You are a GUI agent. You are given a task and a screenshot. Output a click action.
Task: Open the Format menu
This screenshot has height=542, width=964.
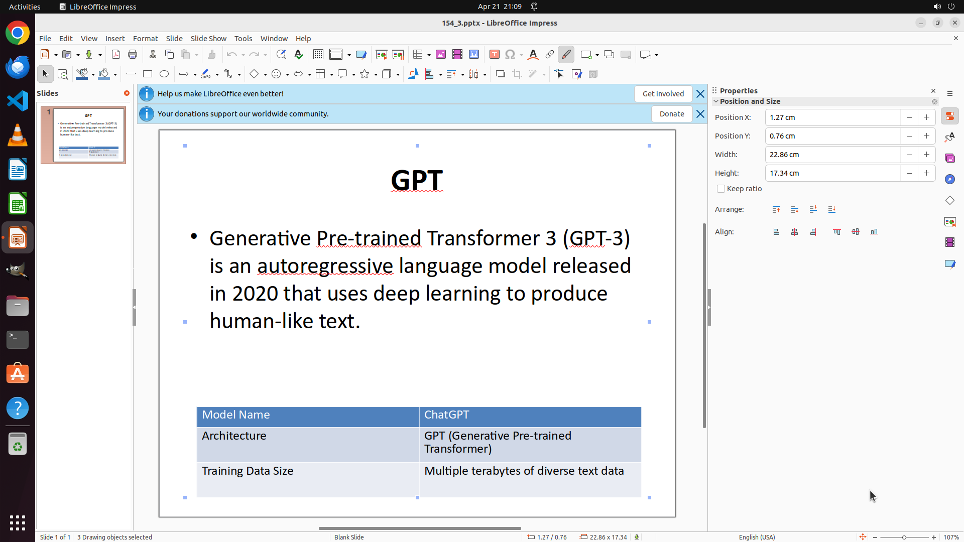(x=145, y=39)
